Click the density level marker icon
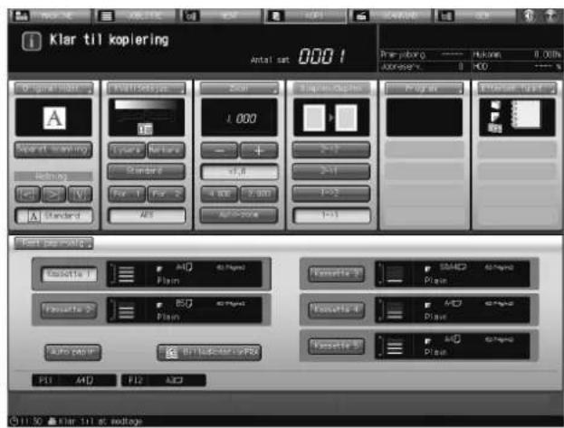The image size is (564, 428). [x=145, y=128]
